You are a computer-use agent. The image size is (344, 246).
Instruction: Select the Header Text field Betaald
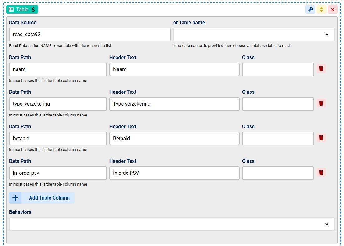tap(174, 139)
